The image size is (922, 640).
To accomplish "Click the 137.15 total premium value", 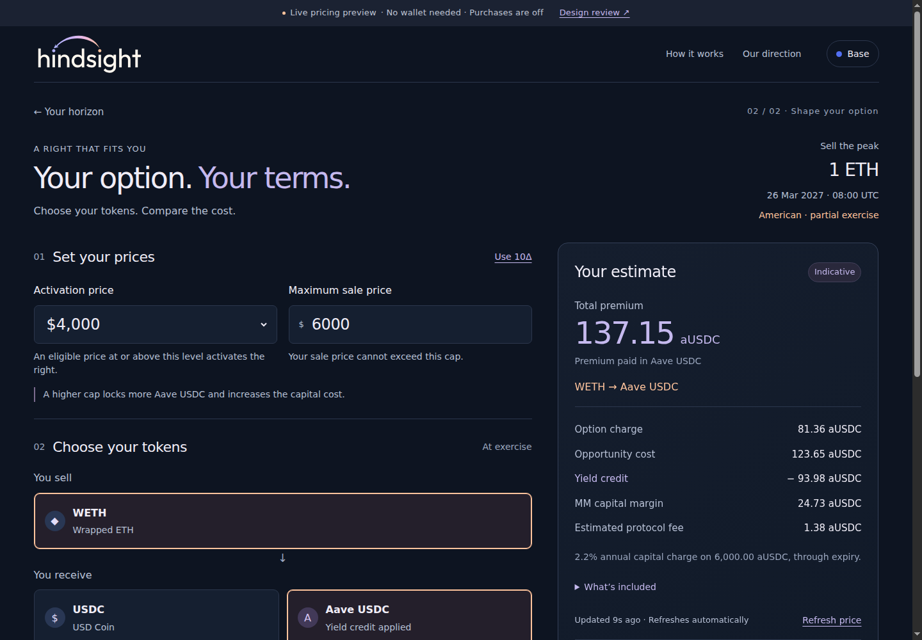I will point(624,333).
